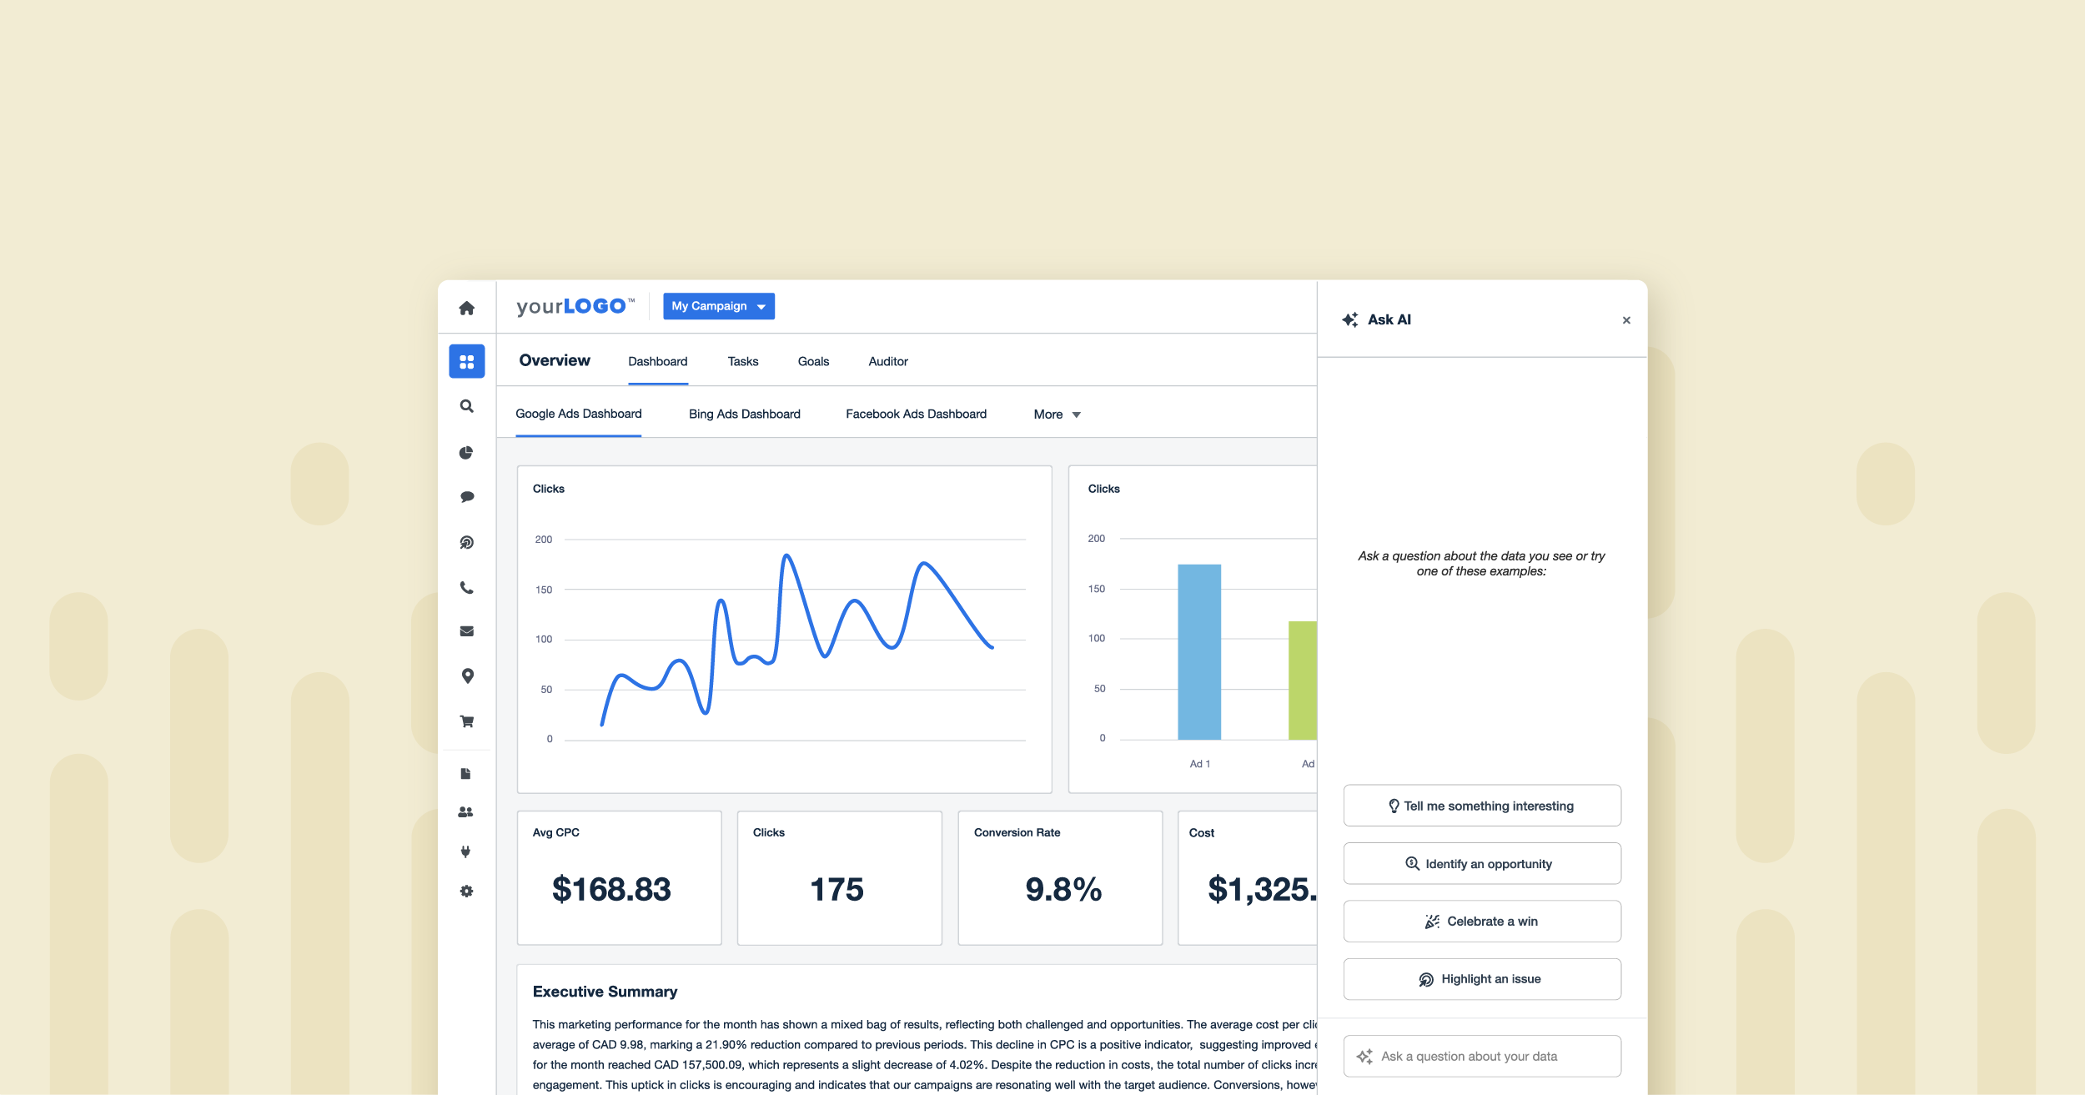The height and width of the screenshot is (1095, 2085).
Task: Click Tell me something interesting button
Action: [x=1481, y=806]
